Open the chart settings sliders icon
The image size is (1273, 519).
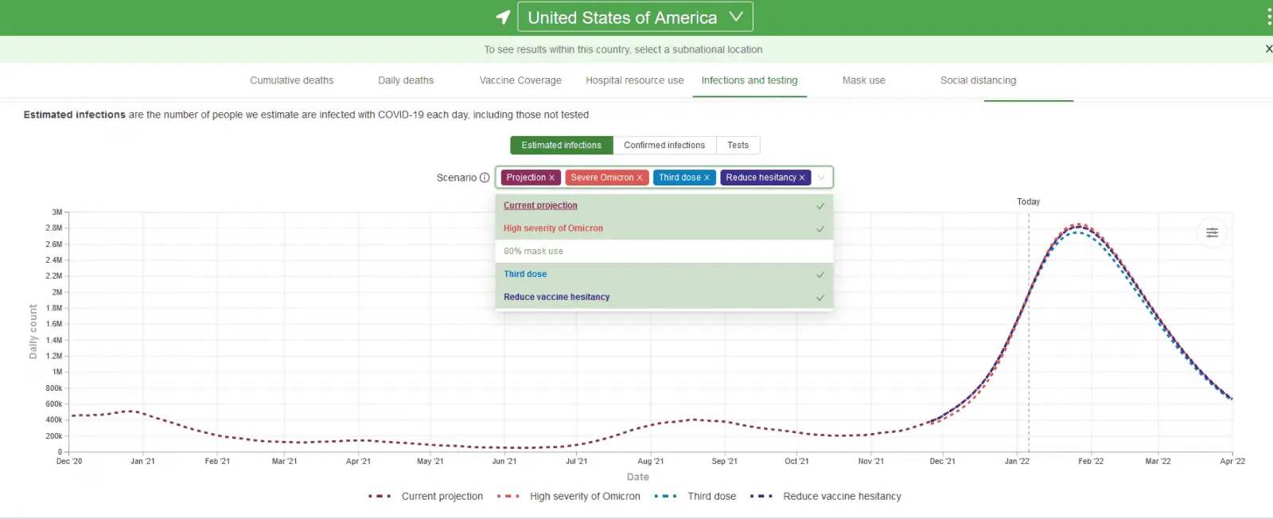coord(1212,233)
